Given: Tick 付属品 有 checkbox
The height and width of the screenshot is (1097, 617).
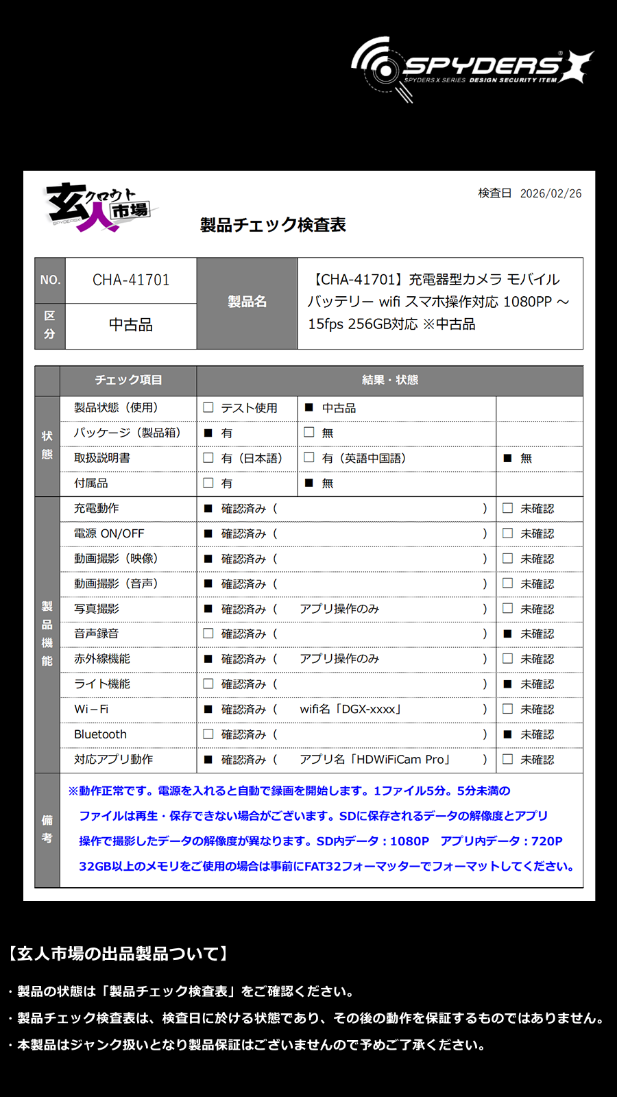Looking at the screenshot, I should tap(208, 483).
